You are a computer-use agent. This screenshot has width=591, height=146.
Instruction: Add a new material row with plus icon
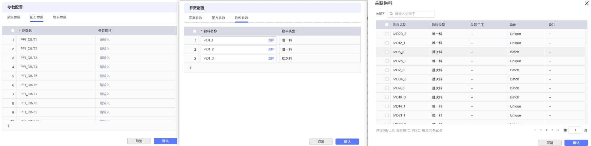click(190, 68)
